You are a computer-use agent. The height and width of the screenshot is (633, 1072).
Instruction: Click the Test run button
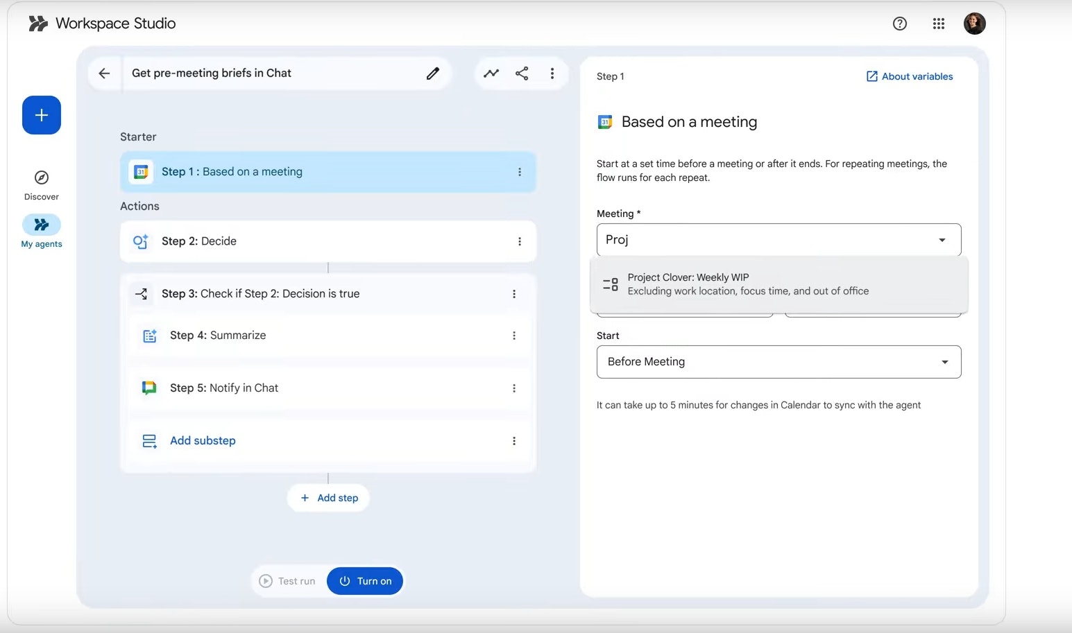point(287,581)
